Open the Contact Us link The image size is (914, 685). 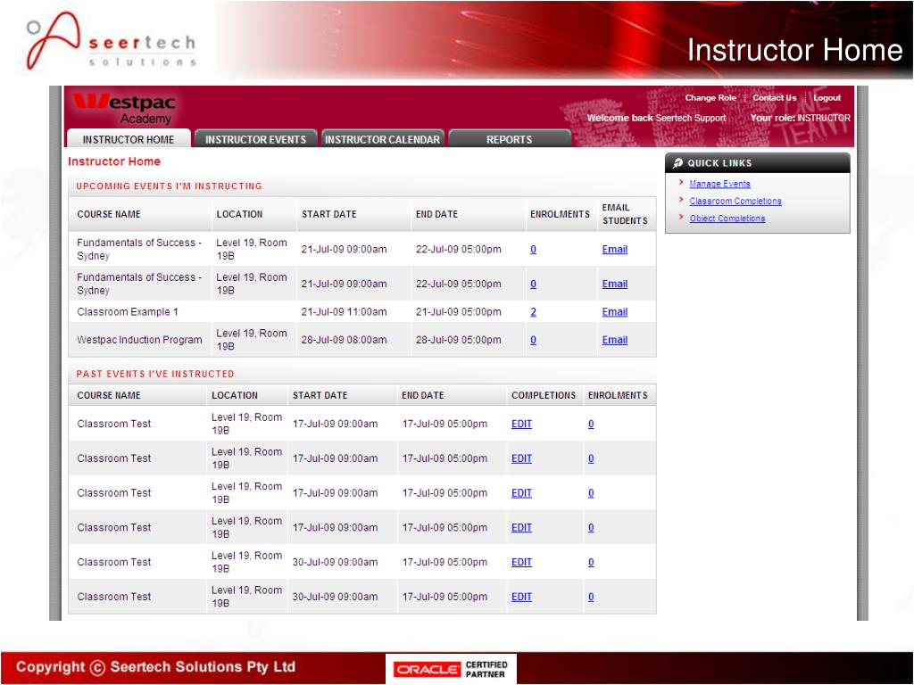[x=774, y=98]
